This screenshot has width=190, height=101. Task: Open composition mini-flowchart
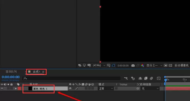click(126, 78)
